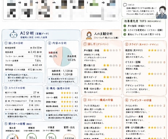The height and width of the screenshot is (139, 168).
Task: Click the woman avatar beside 人の主観分析
Action: coord(89,35)
